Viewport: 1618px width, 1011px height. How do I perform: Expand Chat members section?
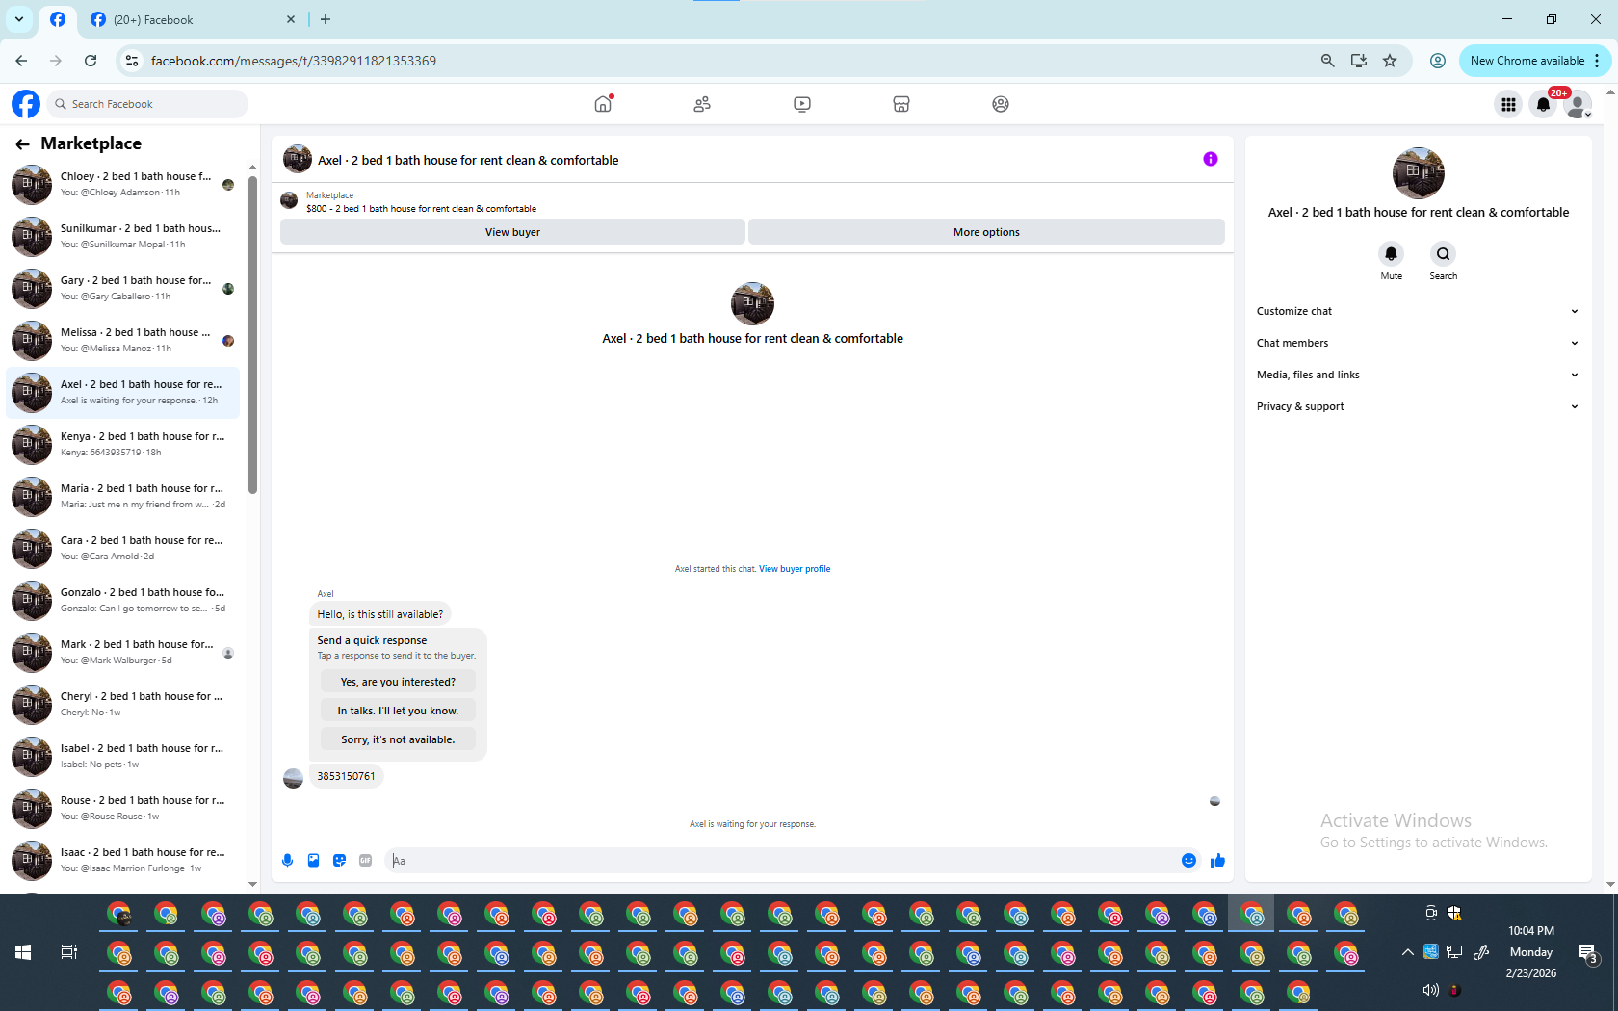click(x=1418, y=343)
